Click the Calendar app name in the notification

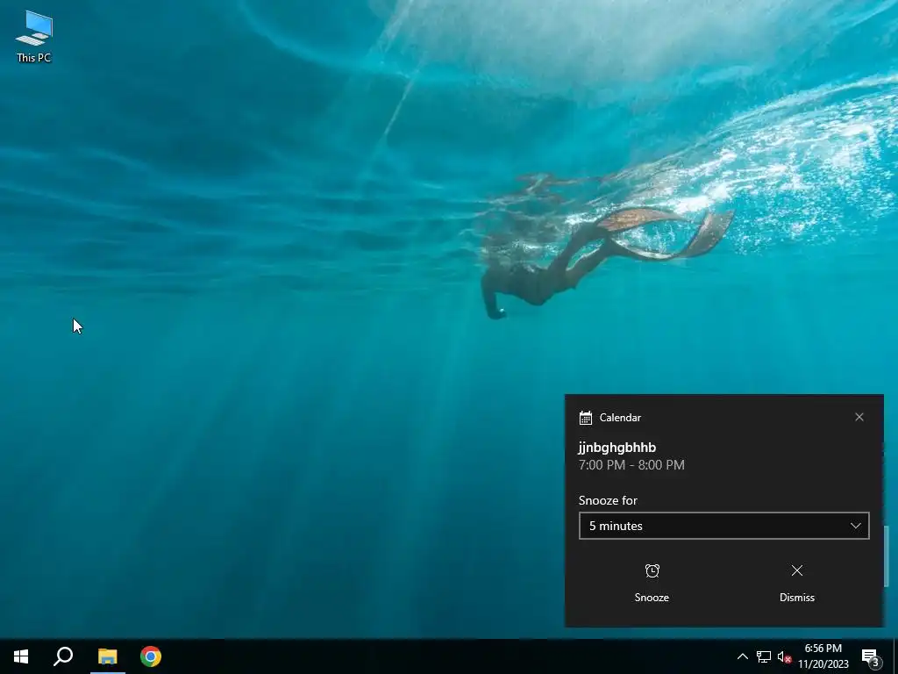click(620, 418)
